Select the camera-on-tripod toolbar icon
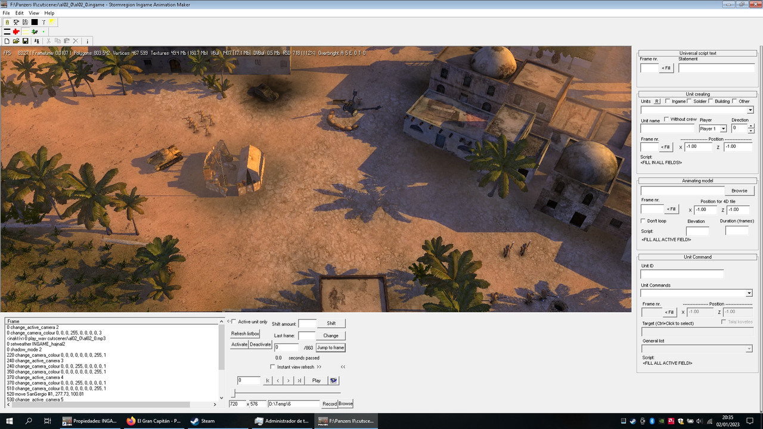The image size is (763, 429). point(16,22)
